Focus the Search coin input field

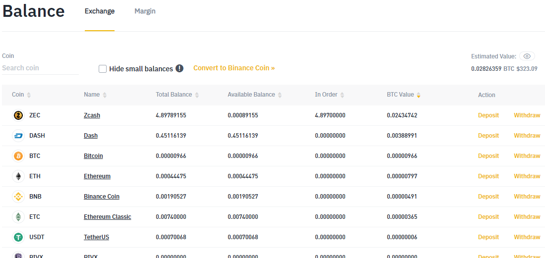coord(40,68)
